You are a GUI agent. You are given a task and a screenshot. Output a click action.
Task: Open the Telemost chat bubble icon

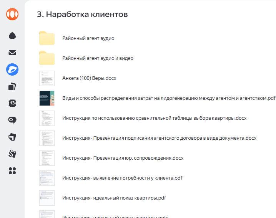coord(12,120)
